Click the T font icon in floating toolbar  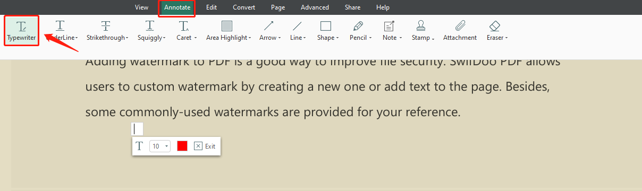click(139, 146)
